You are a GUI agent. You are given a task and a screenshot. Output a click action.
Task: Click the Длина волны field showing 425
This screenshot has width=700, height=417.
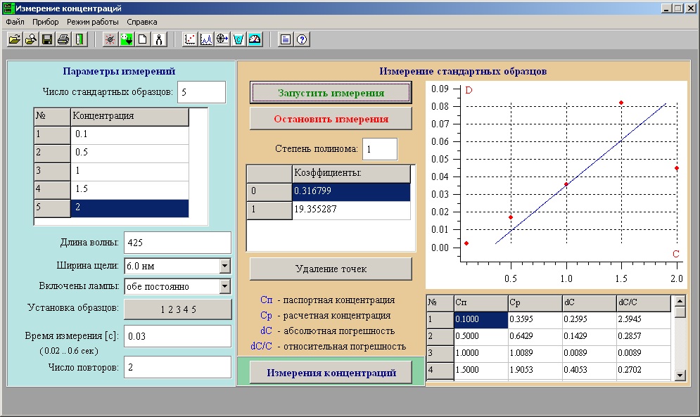click(x=178, y=243)
